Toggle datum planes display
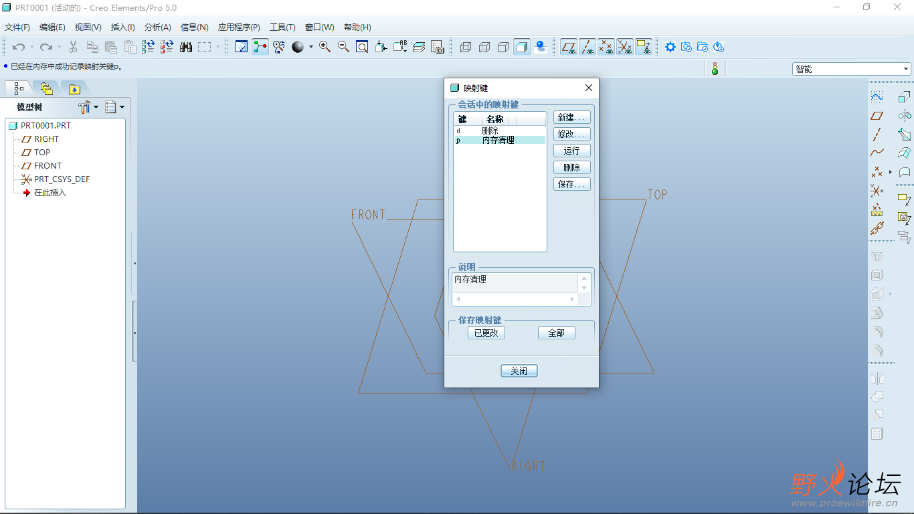 click(569, 47)
